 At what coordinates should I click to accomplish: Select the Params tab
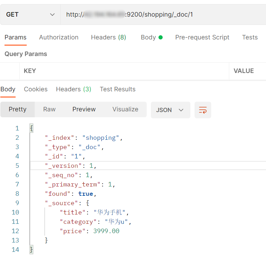(x=16, y=37)
